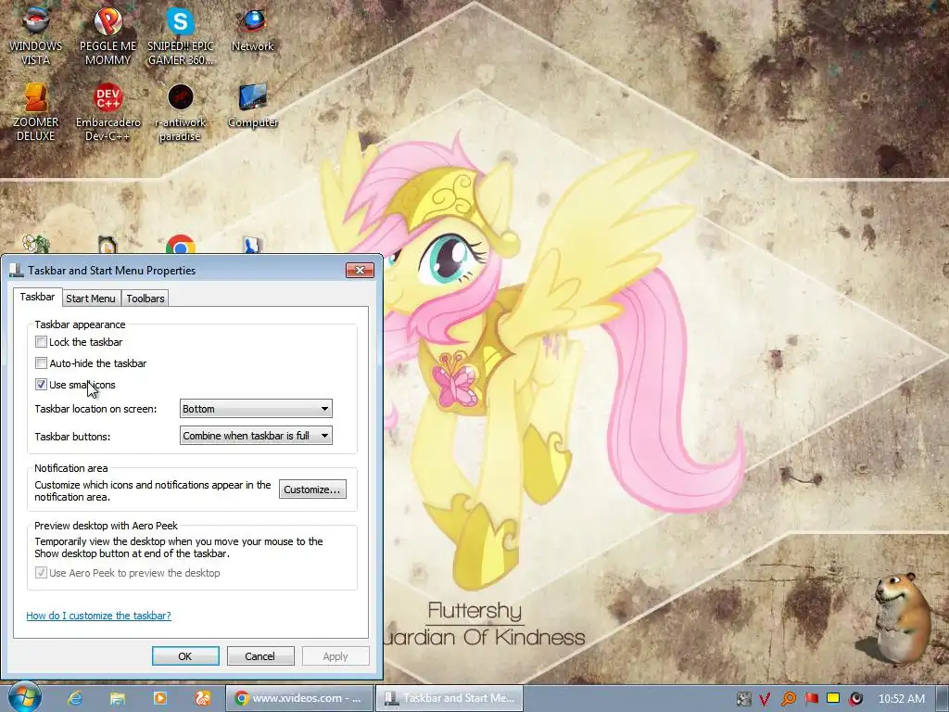Click the Show desktop button at taskbar end
This screenshot has height=712, width=949.
pos(943,698)
